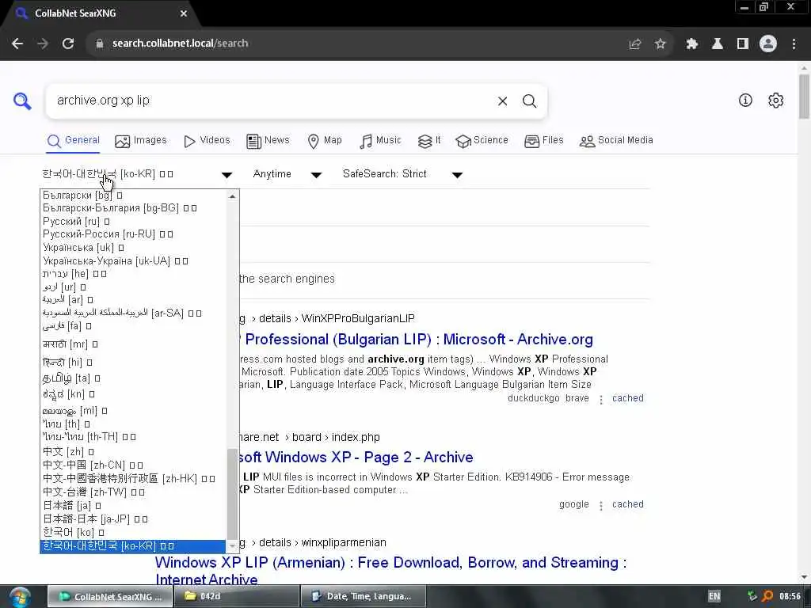Choose 中文-中国 [zh-CN] language option
This screenshot has width=811, height=608.
(x=133, y=465)
